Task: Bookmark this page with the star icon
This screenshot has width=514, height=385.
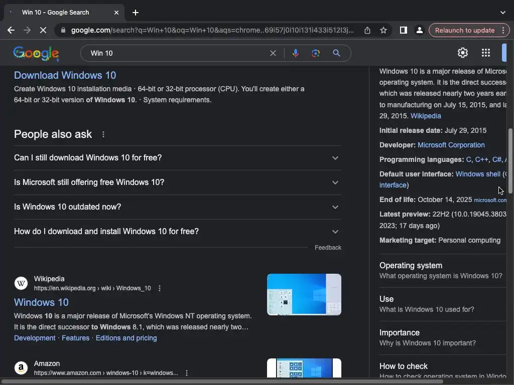Action: (383, 30)
